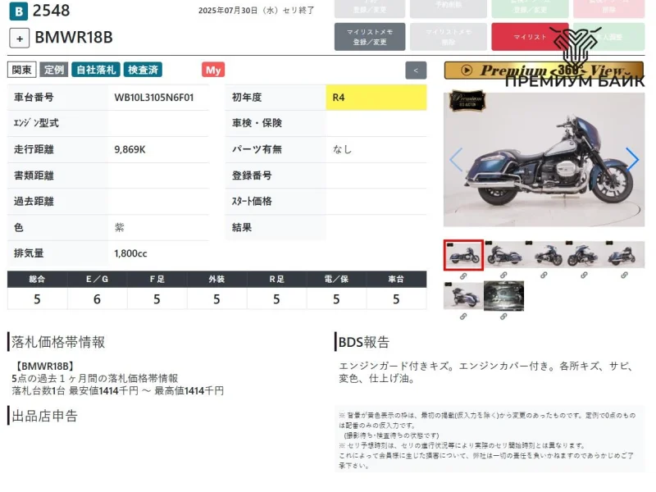The height and width of the screenshot is (492, 656).
Task: Select the engine close-up thumbnail
Action: click(x=503, y=295)
